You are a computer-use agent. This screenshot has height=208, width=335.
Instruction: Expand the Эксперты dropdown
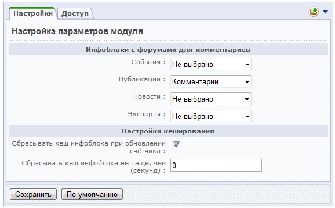(x=211, y=116)
